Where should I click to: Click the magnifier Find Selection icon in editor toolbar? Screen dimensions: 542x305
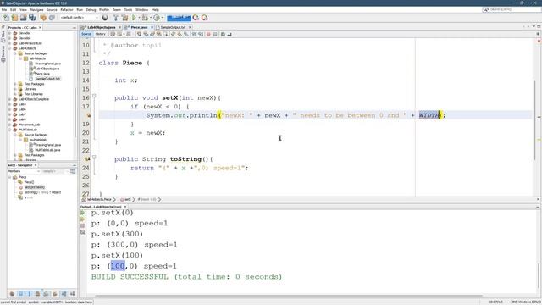pyautogui.click(x=139, y=34)
